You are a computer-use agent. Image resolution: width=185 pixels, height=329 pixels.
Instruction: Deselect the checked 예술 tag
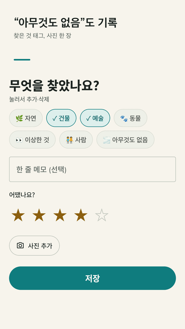pyautogui.click(x=95, y=118)
